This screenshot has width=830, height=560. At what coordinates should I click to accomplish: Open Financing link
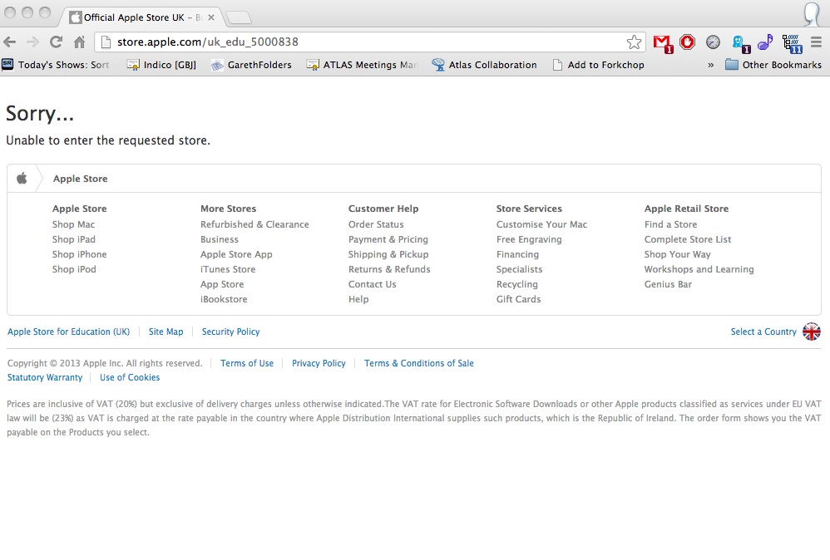tap(517, 254)
